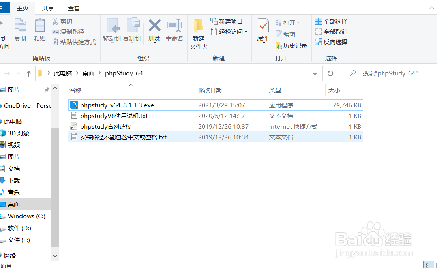
Task: Open the Home (主页) ribbon tab
Action: click(23, 8)
